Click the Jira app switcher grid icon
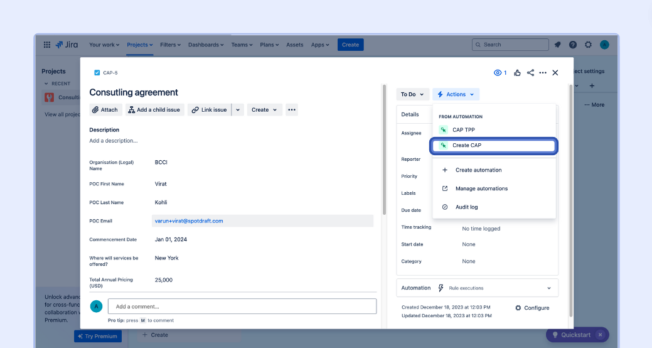This screenshot has height=348, width=652. 47,45
